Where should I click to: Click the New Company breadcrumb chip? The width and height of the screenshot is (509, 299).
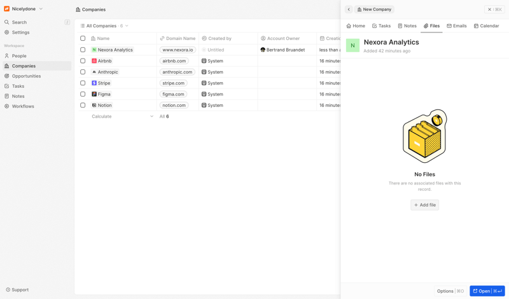click(x=374, y=10)
